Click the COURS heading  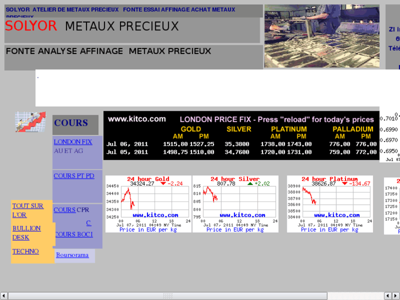click(71, 123)
